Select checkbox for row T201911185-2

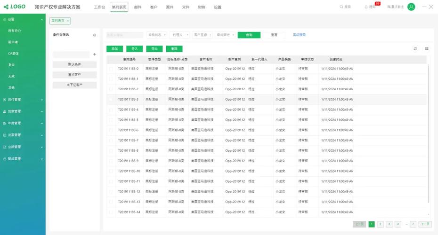(111, 89)
